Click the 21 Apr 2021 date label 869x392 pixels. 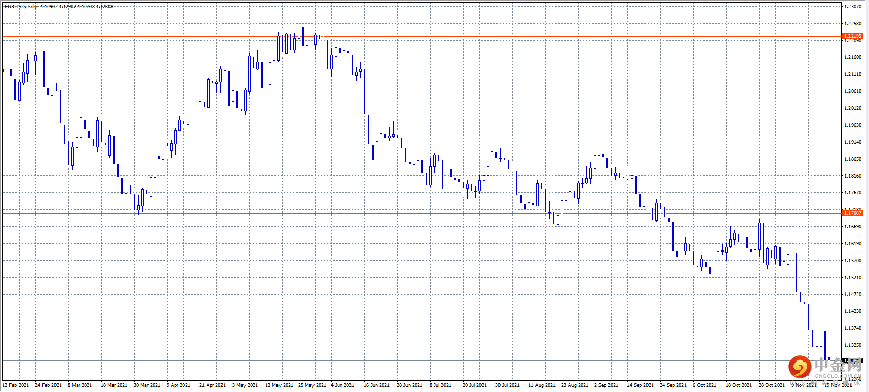point(212,385)
